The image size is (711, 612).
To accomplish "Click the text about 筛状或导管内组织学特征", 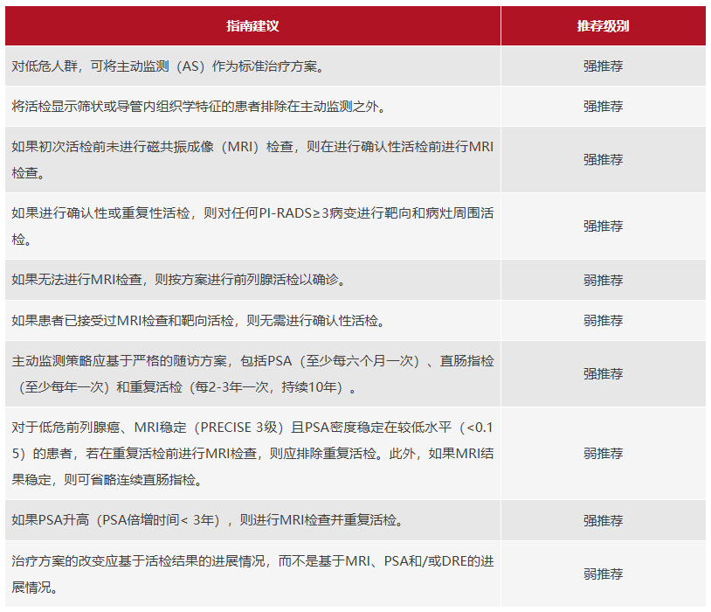I will pyautogui.click(x=198, y=107).
